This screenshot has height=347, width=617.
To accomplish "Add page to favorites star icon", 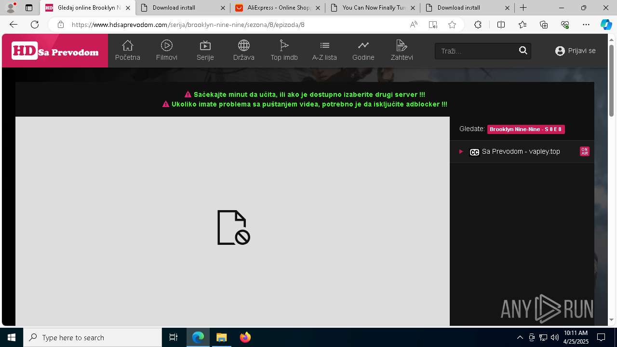I will click(x=452, y=25).
